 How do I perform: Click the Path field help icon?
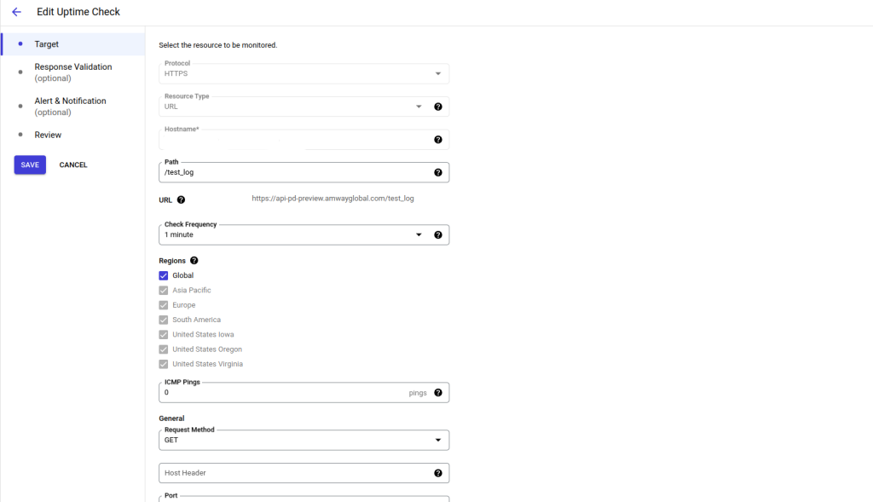pyautogui.click(x=438, y=171)
